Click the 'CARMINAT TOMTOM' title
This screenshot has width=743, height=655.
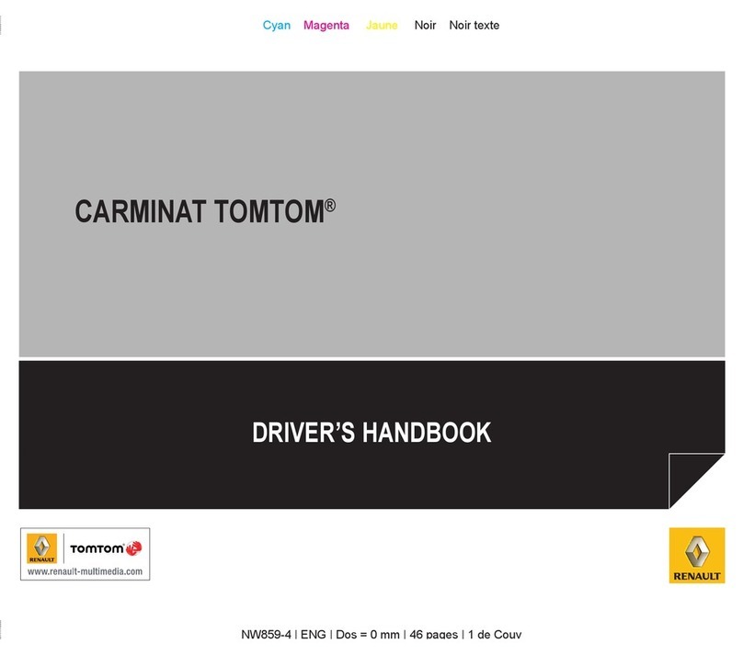point(205,211)
